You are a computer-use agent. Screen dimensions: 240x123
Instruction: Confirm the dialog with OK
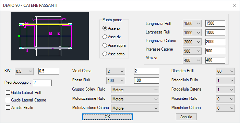pyautogui.click(x=108, y=117)
